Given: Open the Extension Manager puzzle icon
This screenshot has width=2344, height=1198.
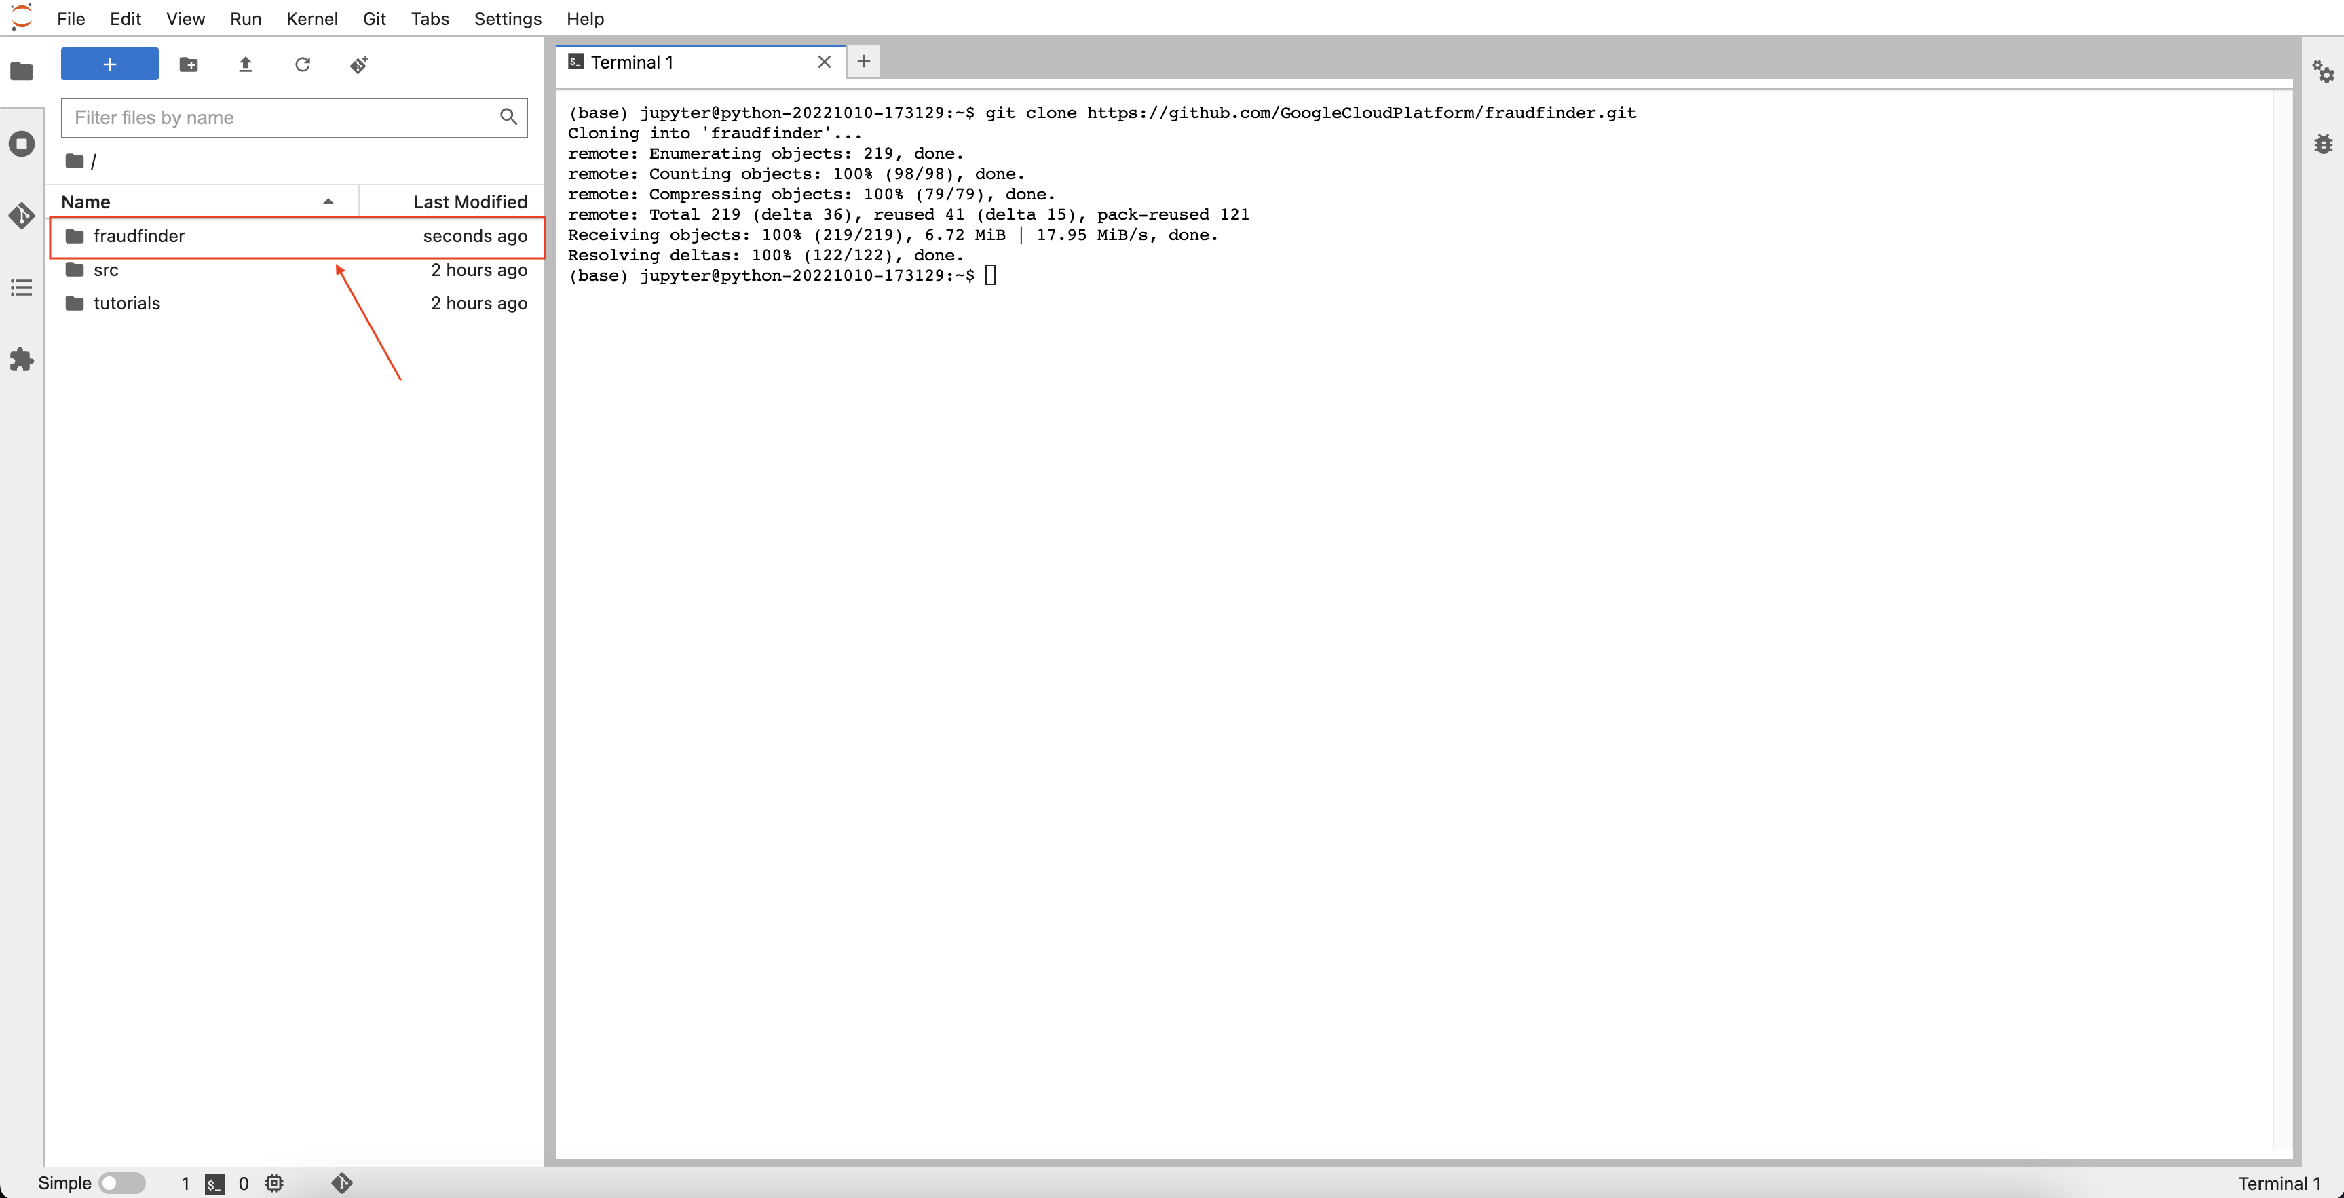Looking at the screenshot, I should tap(22, 360).
